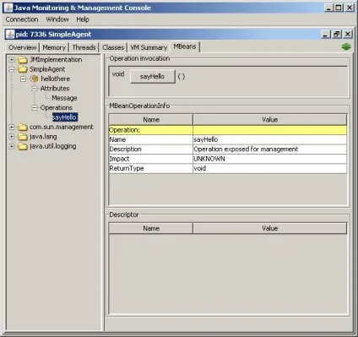Click the Operations tree label
The image size is (358, 337).
pos(56,107)
